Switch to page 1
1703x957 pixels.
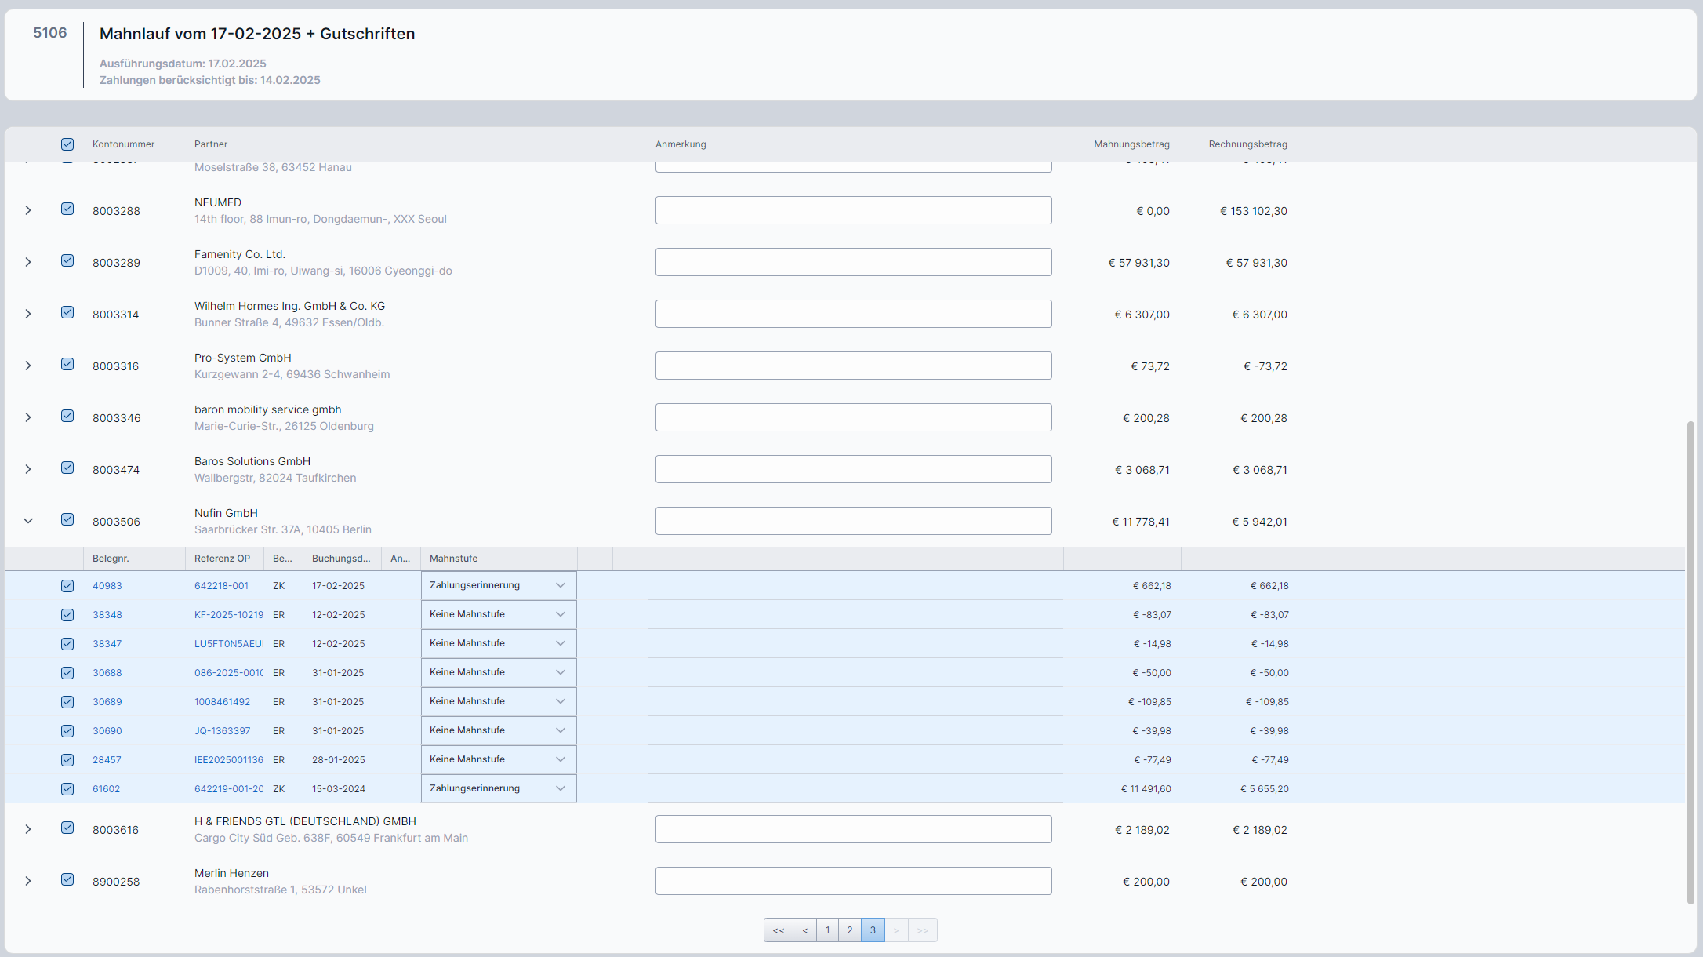[x=827, y=930]
